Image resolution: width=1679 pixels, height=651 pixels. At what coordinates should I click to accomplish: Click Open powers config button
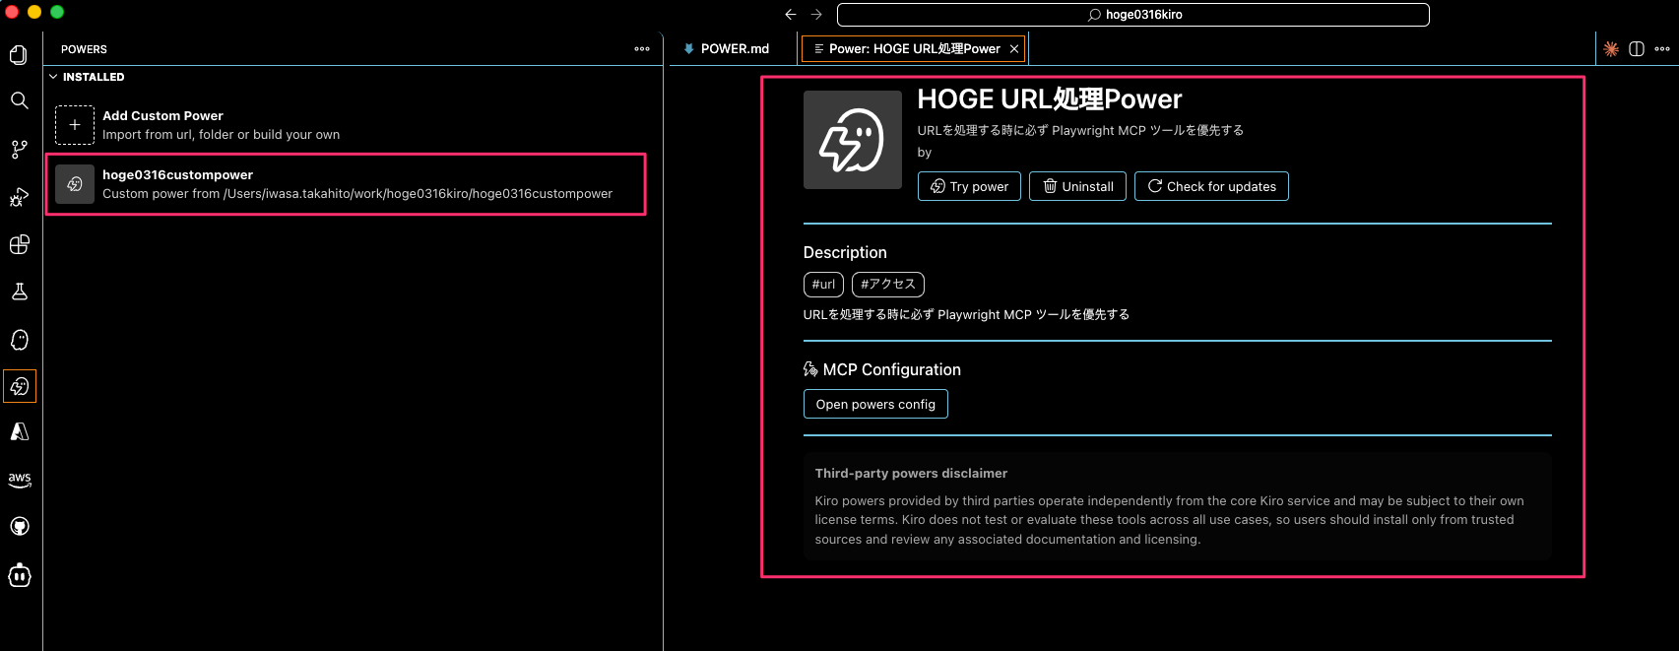point(875,404)
